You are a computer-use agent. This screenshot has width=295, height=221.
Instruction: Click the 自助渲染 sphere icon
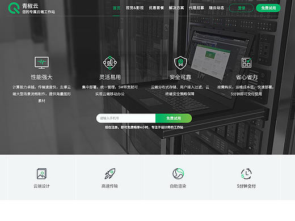click(x=178, y=173)
